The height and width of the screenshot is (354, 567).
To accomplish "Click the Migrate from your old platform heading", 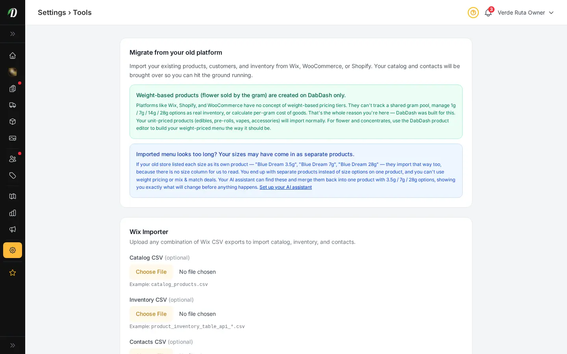I will coord(176,52).
